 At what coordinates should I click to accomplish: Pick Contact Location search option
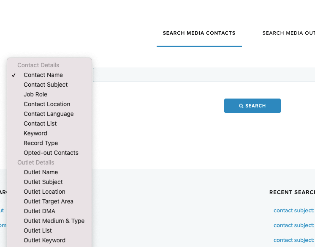pyautogui.click(x=47, y=104)
